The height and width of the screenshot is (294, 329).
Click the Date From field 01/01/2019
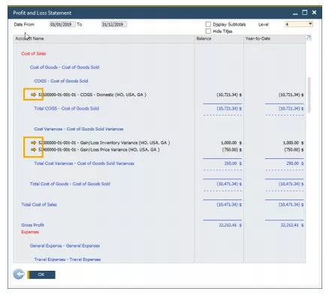click(x=62, y=24)
